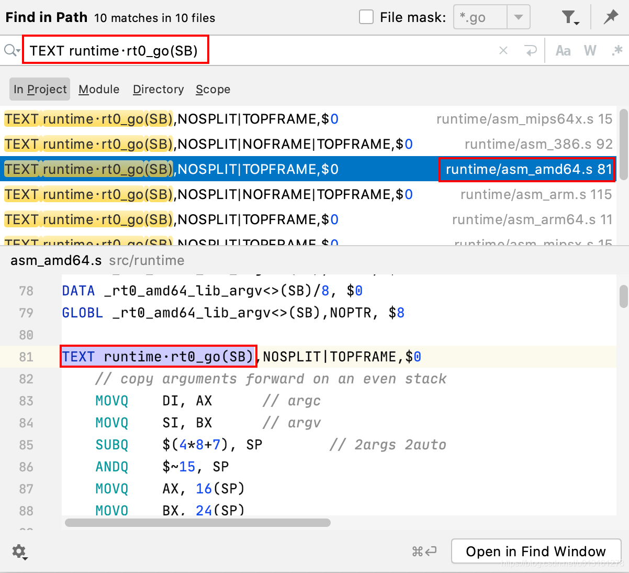Viewport: 629px width, 573px height.
Task: Select result in runtime/asm_mips64x.s 15
Action: tap(308, 119)
